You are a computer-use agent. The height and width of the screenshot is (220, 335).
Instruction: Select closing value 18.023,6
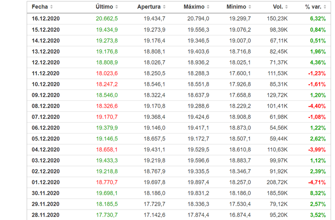coord(107,73)
